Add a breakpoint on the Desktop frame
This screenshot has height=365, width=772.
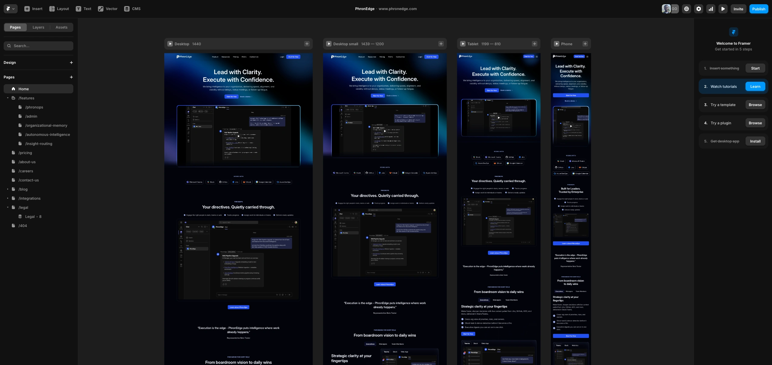coord(307,43)
